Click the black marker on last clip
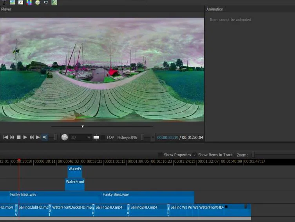The image size is (295, 222). [226, 207]
